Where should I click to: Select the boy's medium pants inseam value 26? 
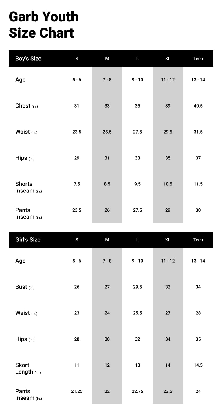(x=107, y=210)
